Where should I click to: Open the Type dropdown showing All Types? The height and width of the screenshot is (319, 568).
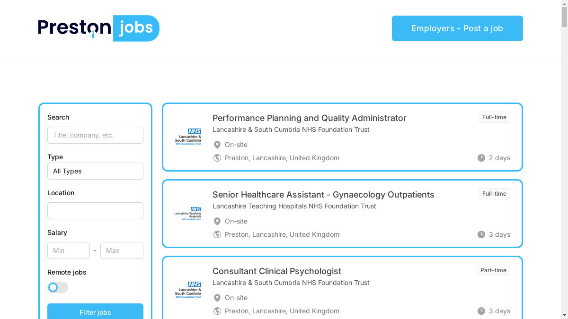pos(95,171)
